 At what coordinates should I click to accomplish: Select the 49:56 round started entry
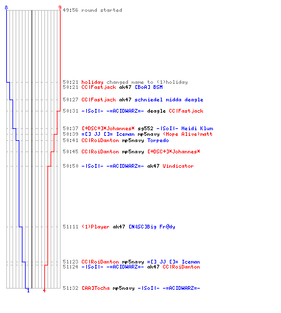click(92, 10)
